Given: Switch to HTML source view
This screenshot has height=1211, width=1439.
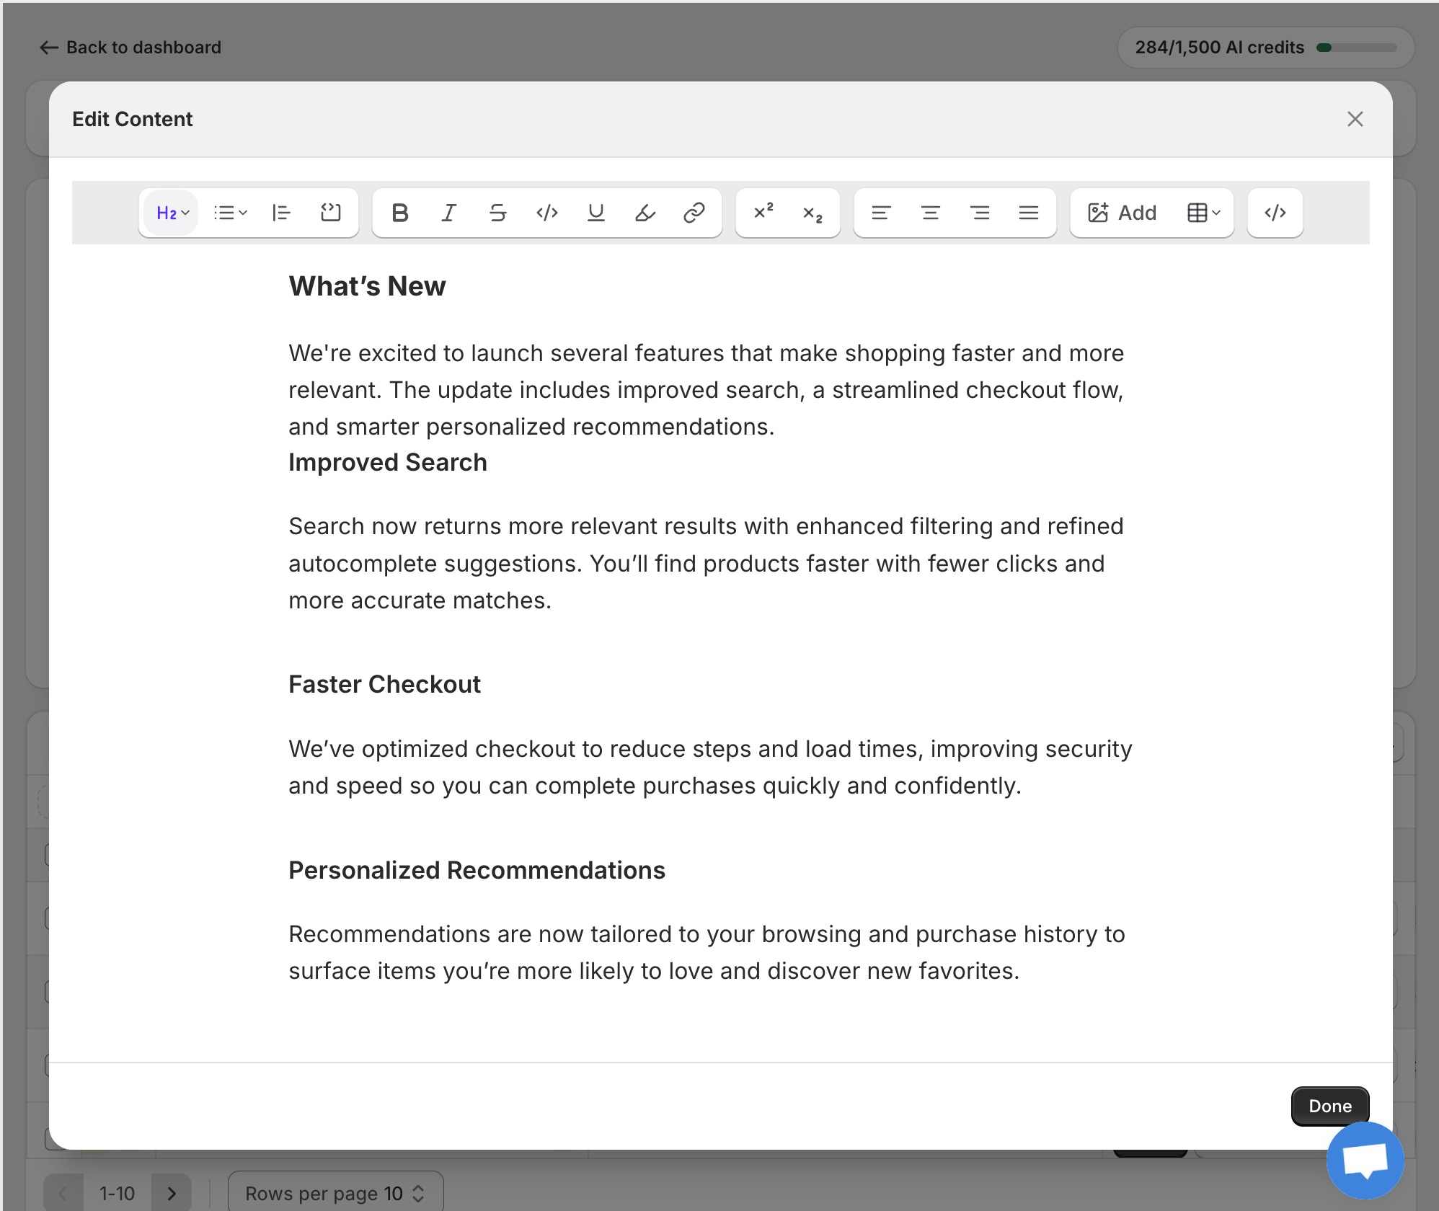Looking at the screenshot, I should [x=1275, y=213].
